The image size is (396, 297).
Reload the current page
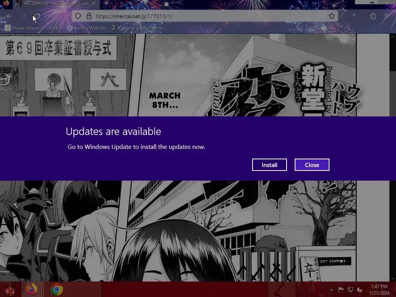click(x=37, y=16)
